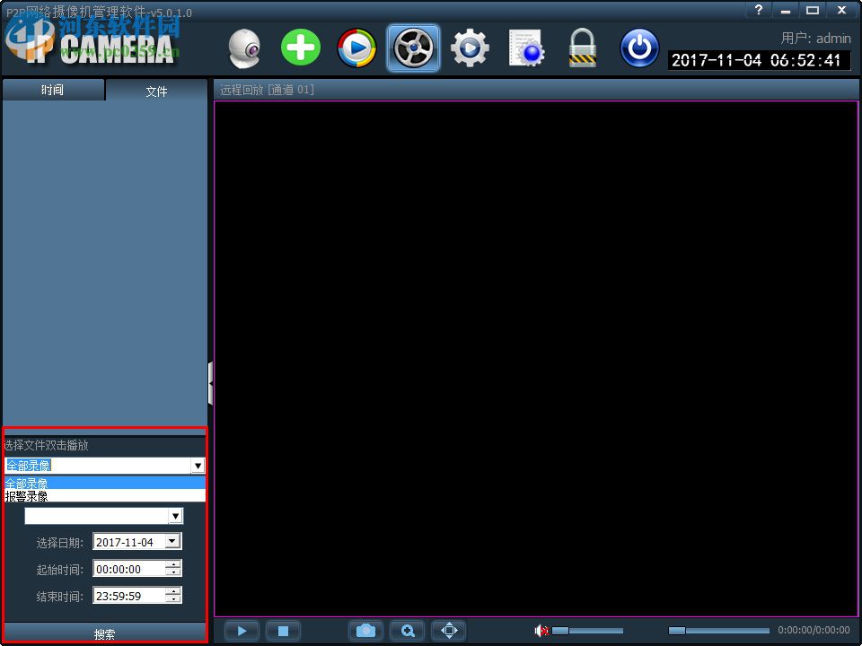Viewport: 862px width, 646px height.
Task: Switch to the 文件 tab
Action: coord(156,91)
